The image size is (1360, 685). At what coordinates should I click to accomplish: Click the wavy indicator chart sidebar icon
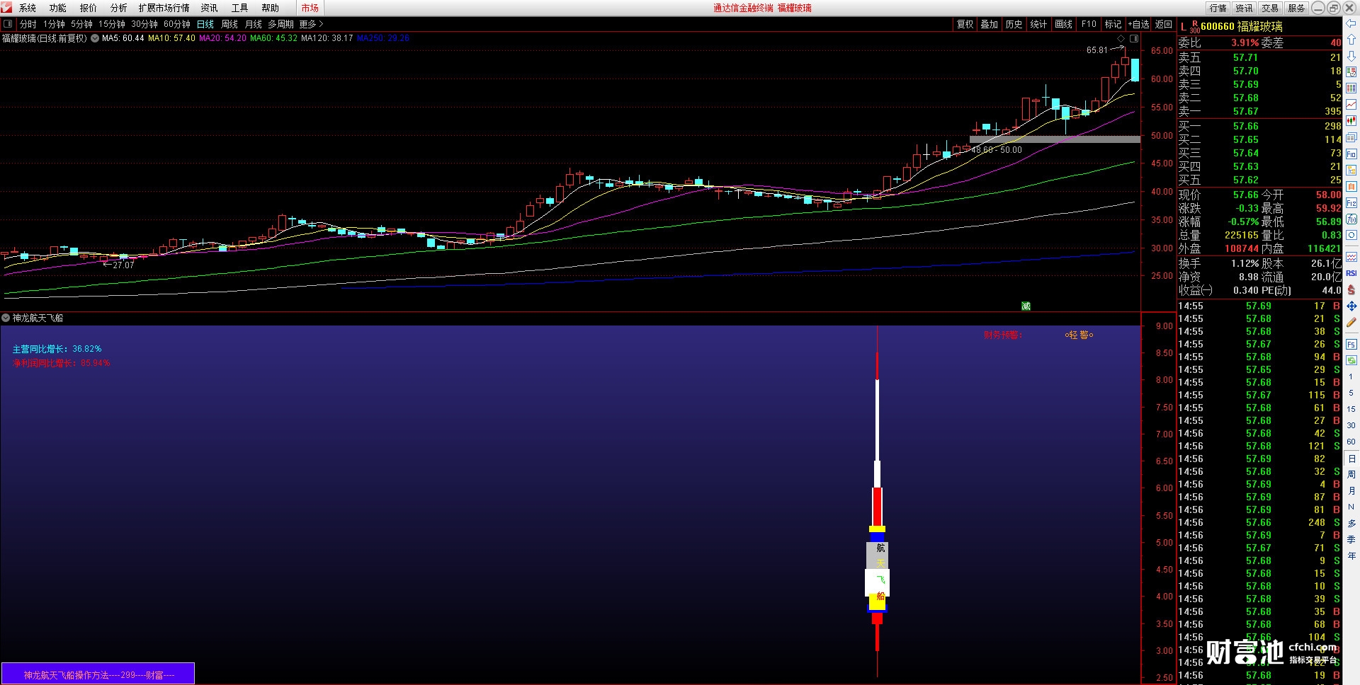[x=1351, y=257]
